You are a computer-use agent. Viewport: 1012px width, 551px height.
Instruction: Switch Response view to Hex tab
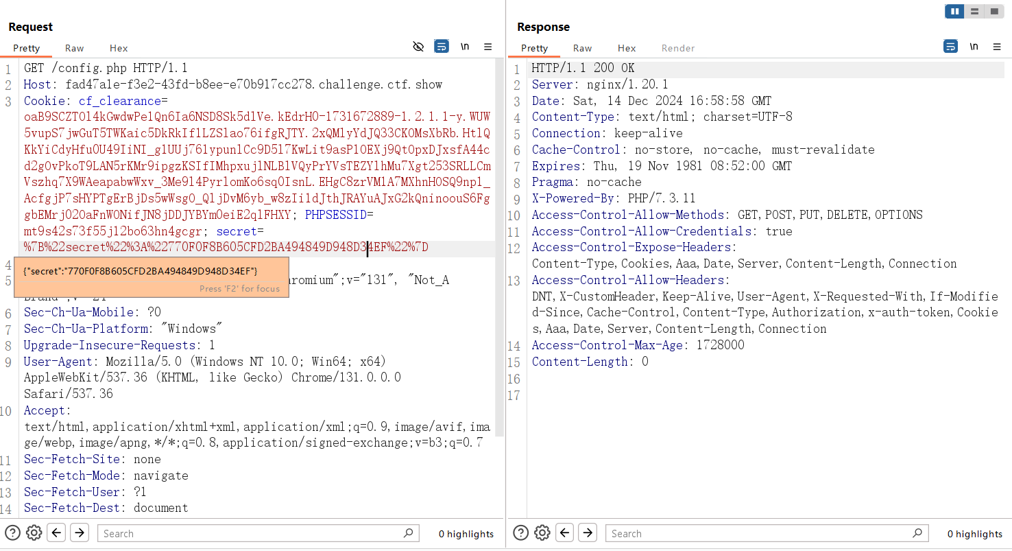[x=626, y=48]
